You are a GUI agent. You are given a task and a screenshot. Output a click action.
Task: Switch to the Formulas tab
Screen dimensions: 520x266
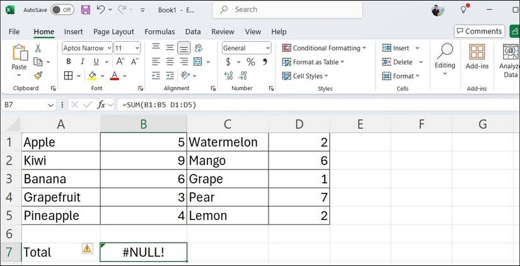coord(159,32)
